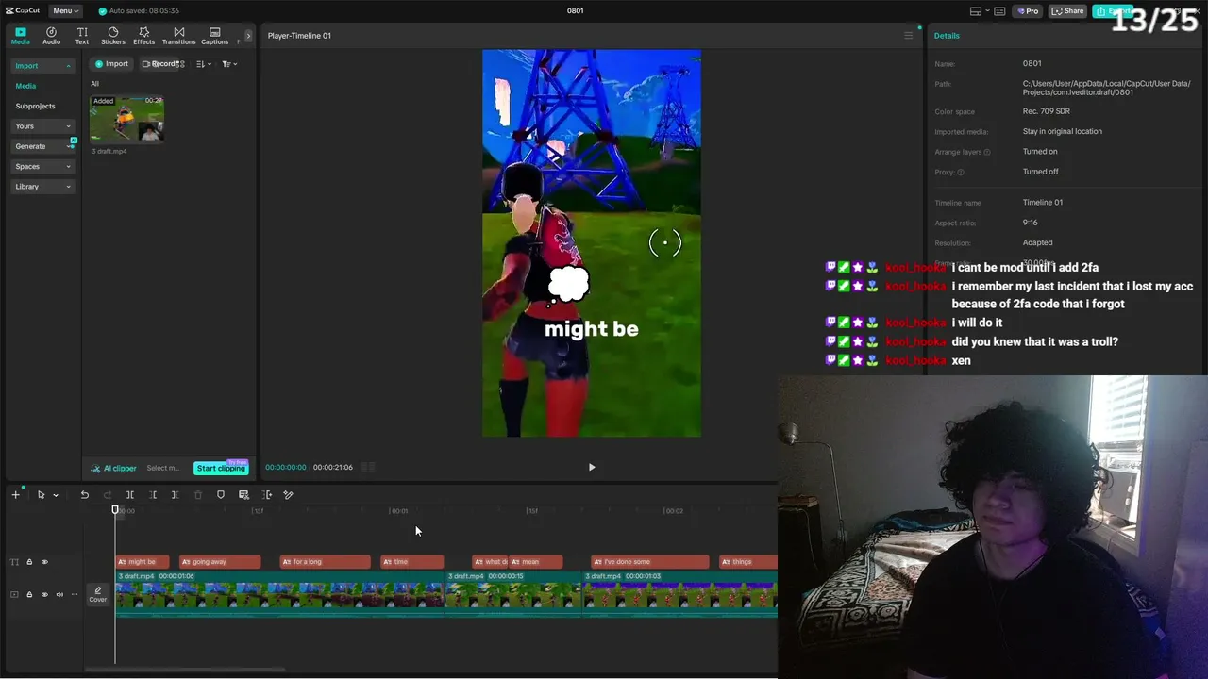Undo the last timeline edit
Screen dimensions: 1208x679
[84, 494]
